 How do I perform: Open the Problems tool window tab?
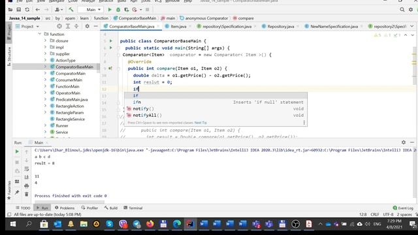(x=65, y=208)
